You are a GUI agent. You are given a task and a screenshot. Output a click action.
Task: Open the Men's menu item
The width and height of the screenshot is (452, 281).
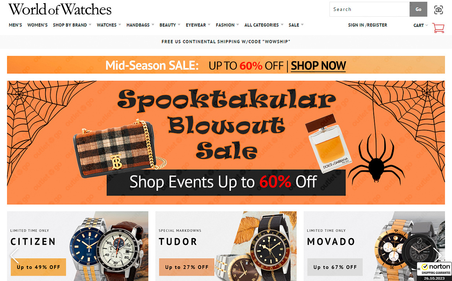click(15, 25)
